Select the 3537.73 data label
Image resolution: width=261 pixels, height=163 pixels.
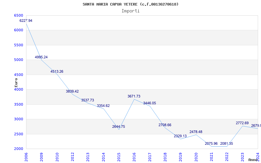tap(87, 100)
